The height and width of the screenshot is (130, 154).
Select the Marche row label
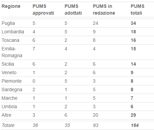coord(10,98)
